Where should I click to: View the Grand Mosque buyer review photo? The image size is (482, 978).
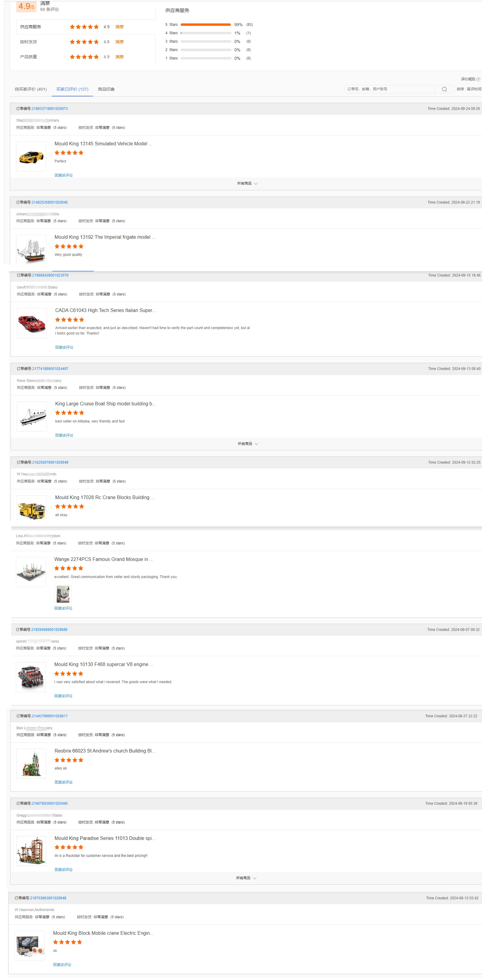tap(63, 594)
